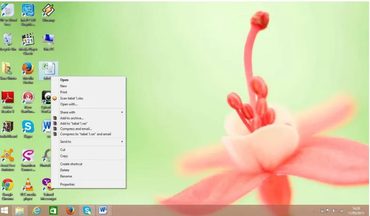Click the Windows Start button
370x216 pixels.
click(4, 210)
